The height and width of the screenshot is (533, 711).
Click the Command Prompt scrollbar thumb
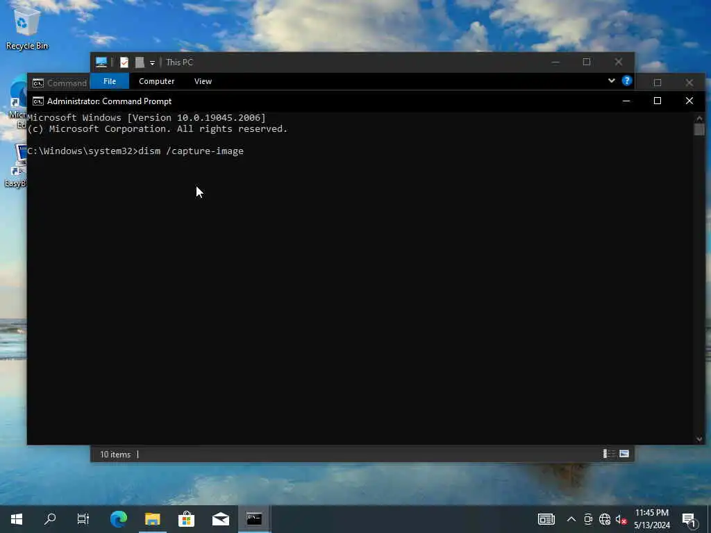pyautogui.click(x=699, y=129)
